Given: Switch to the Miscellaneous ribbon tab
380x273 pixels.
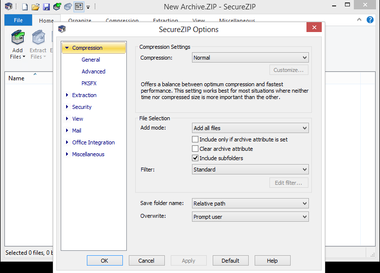Looking at the screenshot, I should pos(237,21).
